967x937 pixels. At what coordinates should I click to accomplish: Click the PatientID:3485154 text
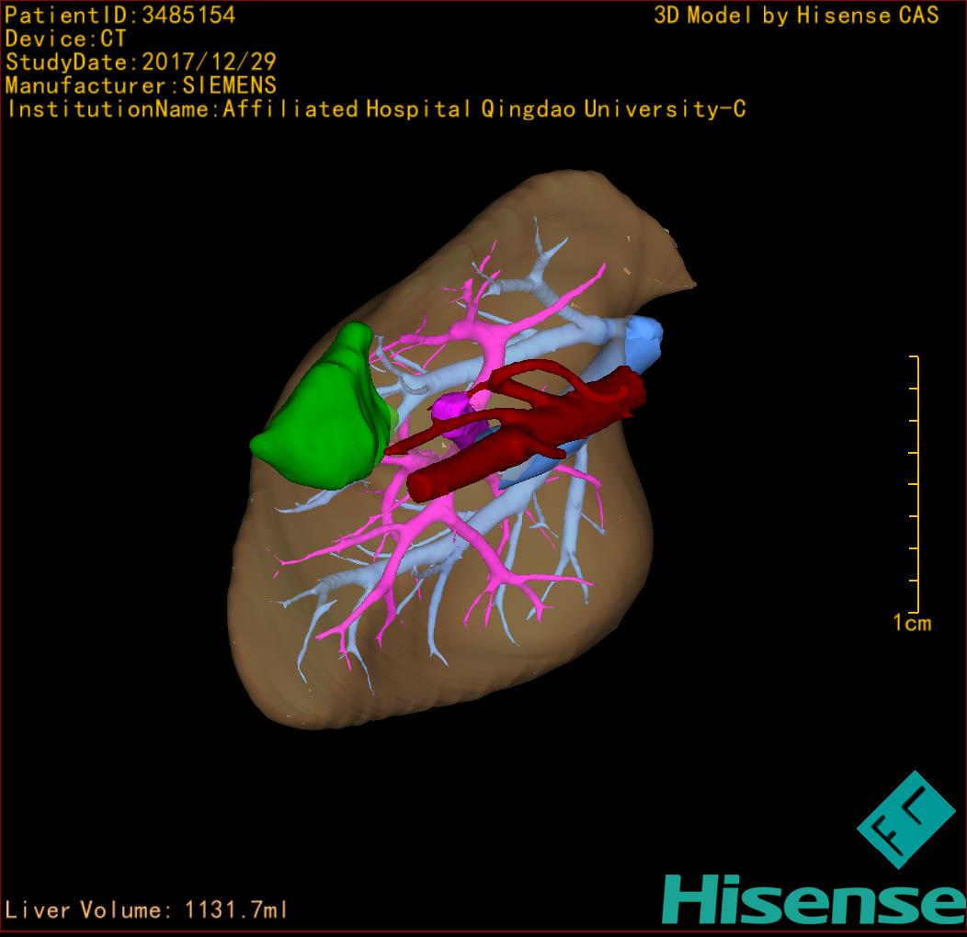(119, 16)
